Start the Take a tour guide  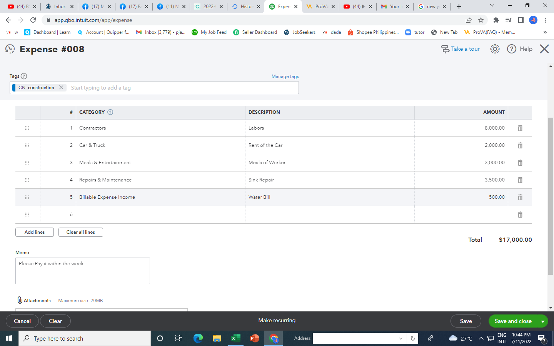click(x=461, y=49)
